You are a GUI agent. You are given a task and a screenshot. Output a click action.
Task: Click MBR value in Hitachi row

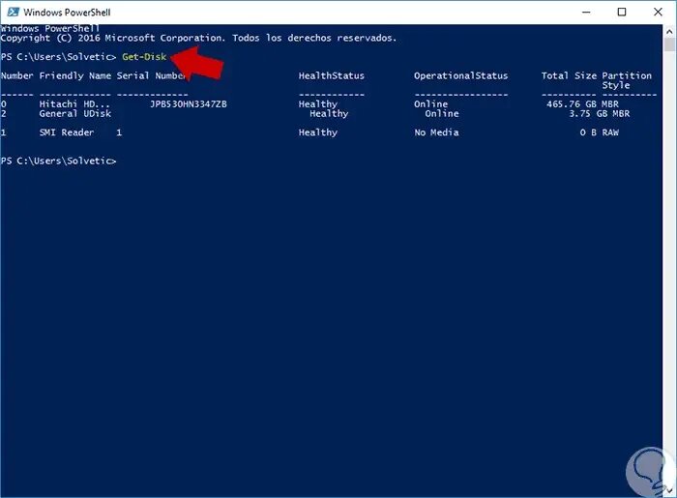pyautogui.click(x=610, y=104)
